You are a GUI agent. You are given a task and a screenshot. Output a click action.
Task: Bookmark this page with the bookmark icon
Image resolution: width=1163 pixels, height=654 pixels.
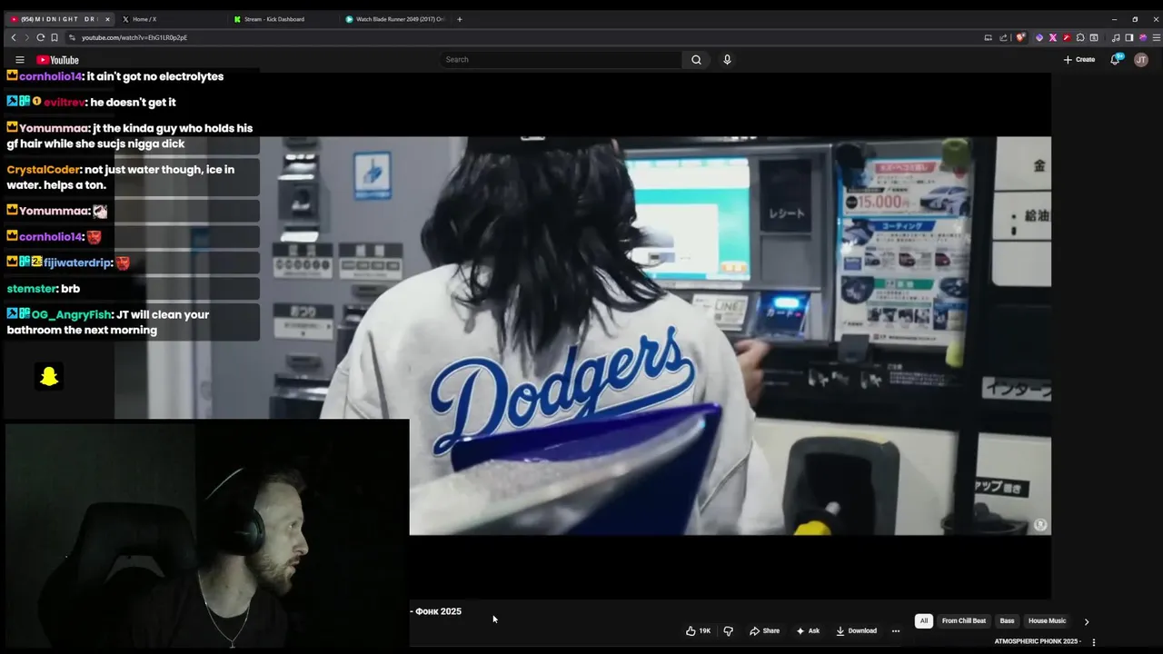55,37
